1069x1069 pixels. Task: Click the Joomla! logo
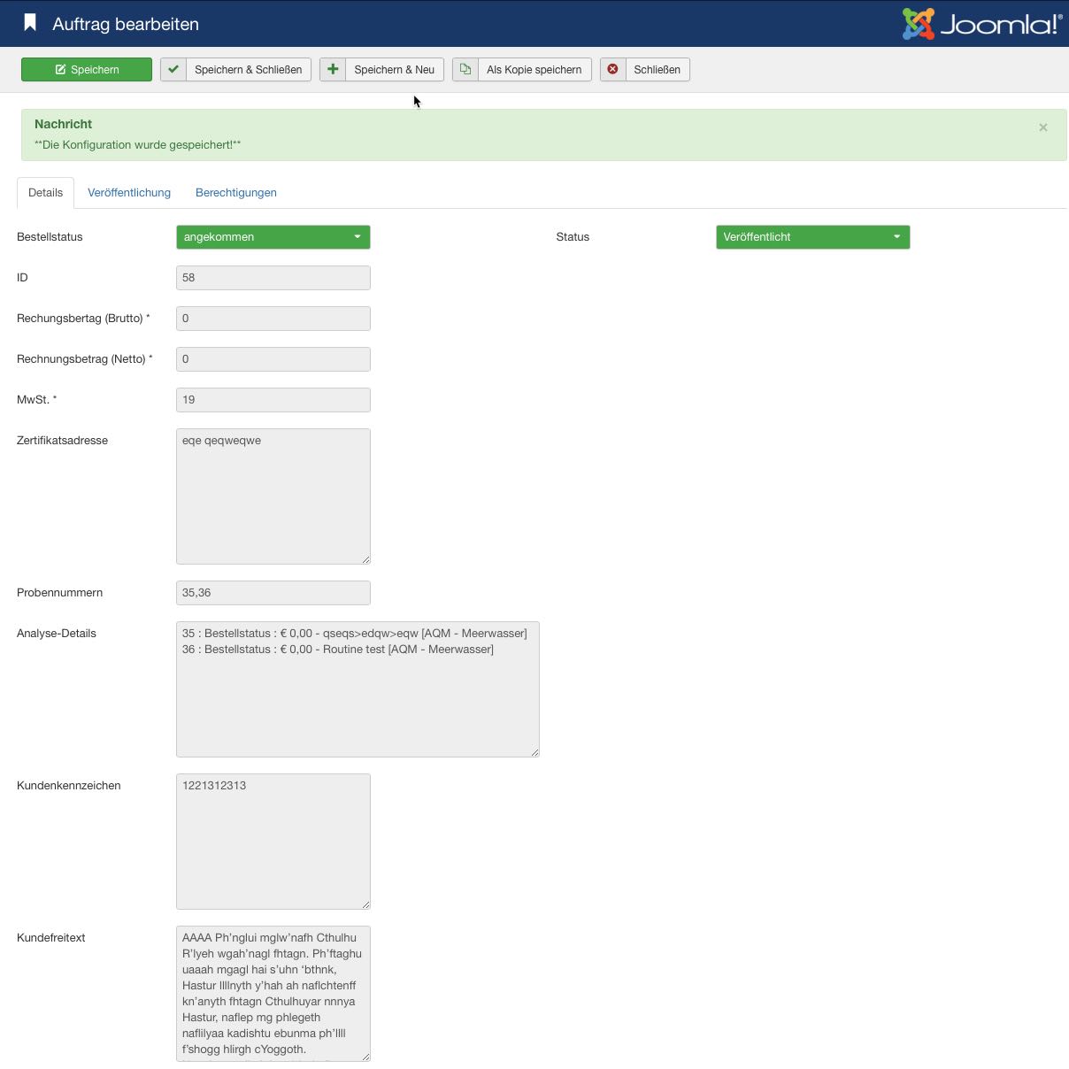click(981, 24)
